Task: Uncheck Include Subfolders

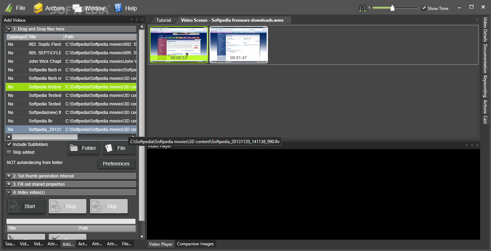Action: [9, 144]
